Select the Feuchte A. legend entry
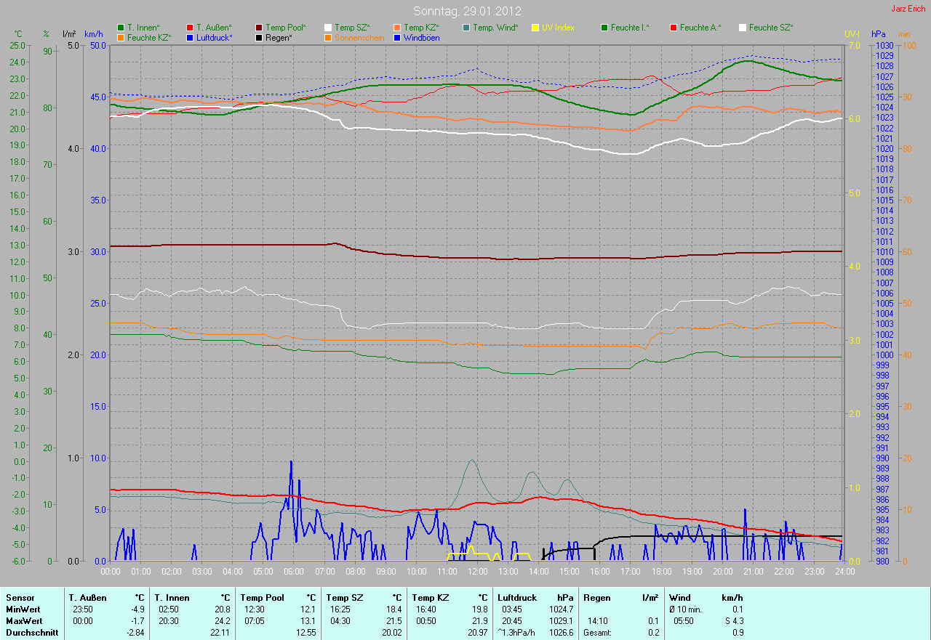Image resolution: width=931 pixels, height=640 pixels. point(700,28)
